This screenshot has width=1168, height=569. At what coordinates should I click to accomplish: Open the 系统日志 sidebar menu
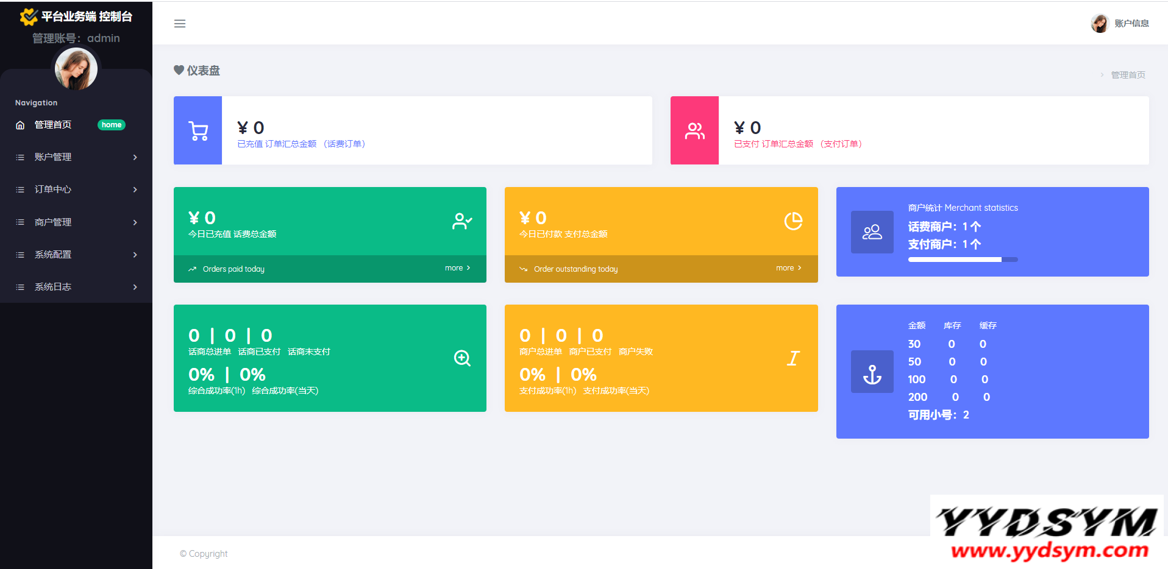76,287
